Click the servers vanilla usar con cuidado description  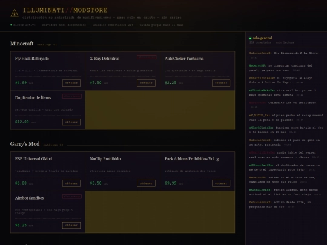coord(44,109)
